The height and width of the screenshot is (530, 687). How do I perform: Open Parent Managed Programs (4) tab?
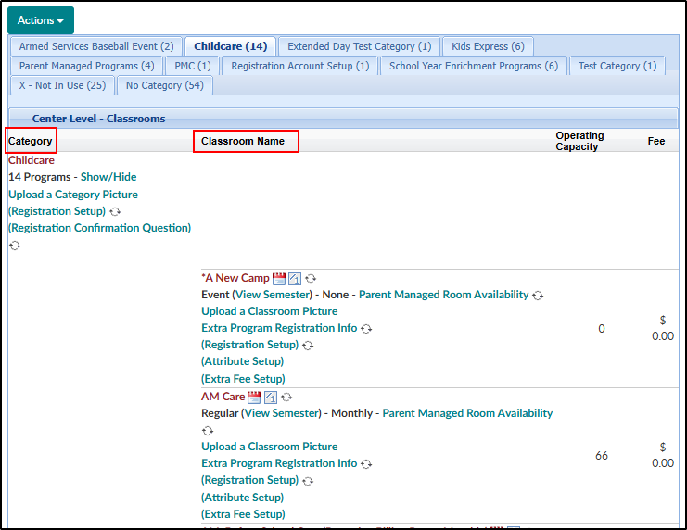tap(87, 66)
